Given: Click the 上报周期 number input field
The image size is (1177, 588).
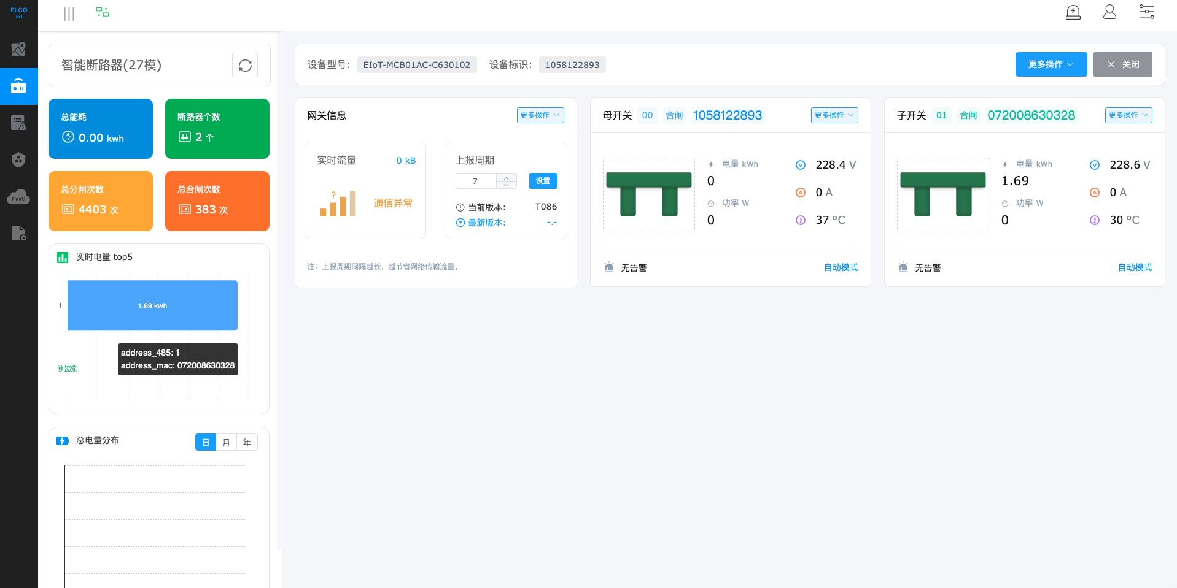Looking at the screenshot, I should pyautogui.click(x=476, y=181).
